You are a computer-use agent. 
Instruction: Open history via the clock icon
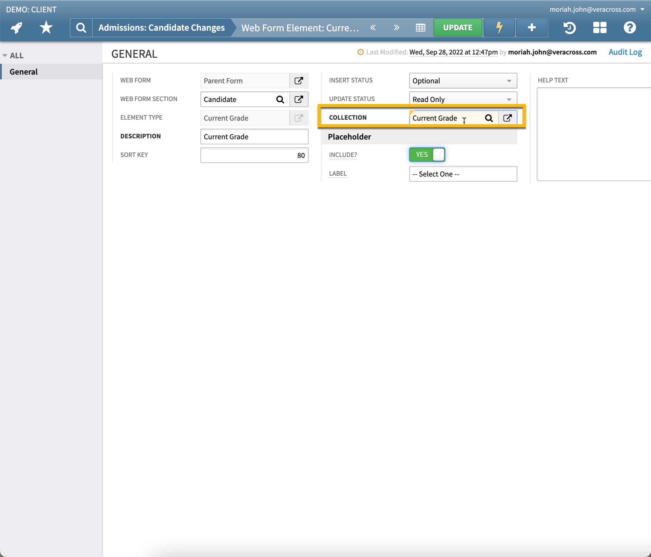tap(569, 28)
